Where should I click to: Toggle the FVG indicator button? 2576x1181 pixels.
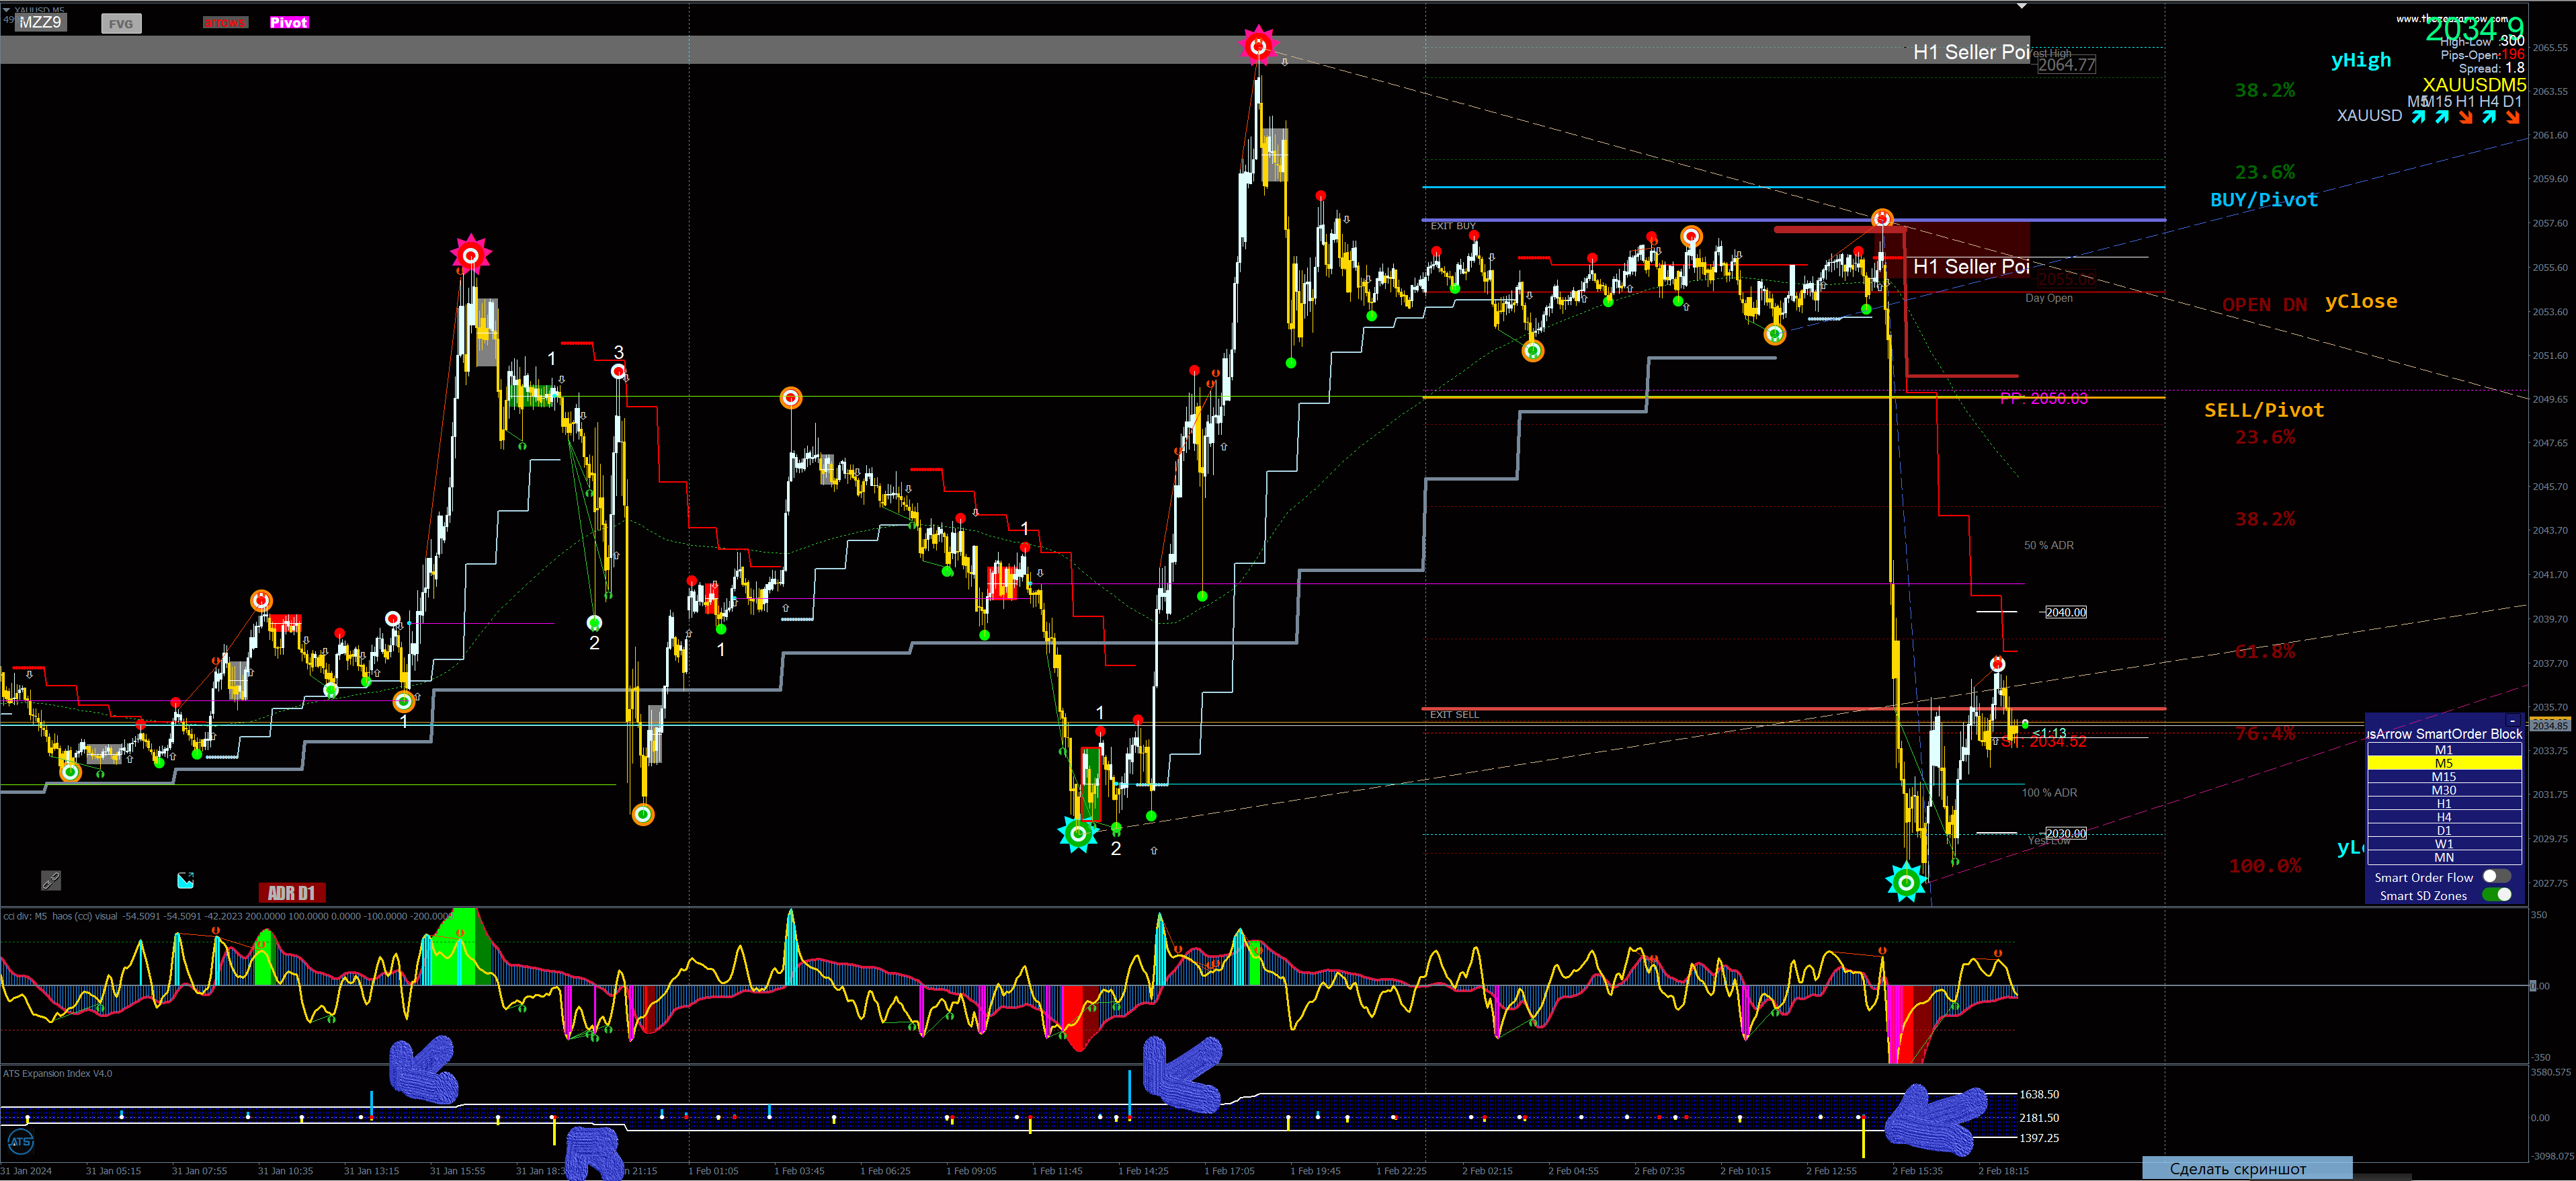tap(121, 23)
